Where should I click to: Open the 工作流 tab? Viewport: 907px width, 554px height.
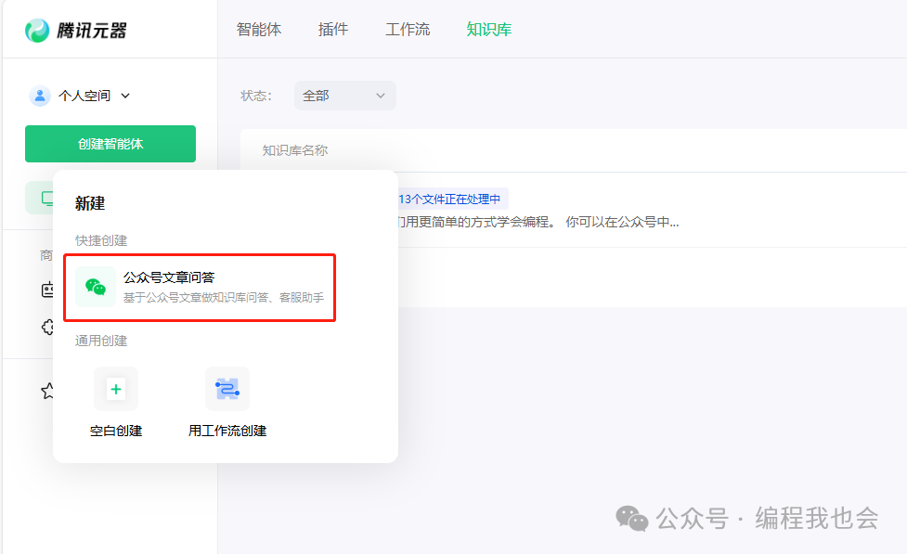[x=408, y=30]
